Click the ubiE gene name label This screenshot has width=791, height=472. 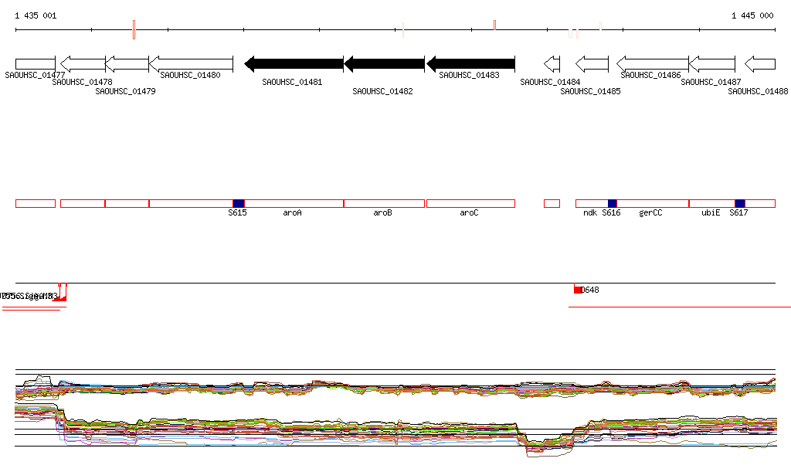tap(711, 212)
